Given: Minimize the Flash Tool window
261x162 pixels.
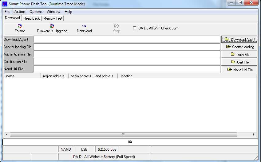Looking at the screenshot, I should [x=231, y=3].
